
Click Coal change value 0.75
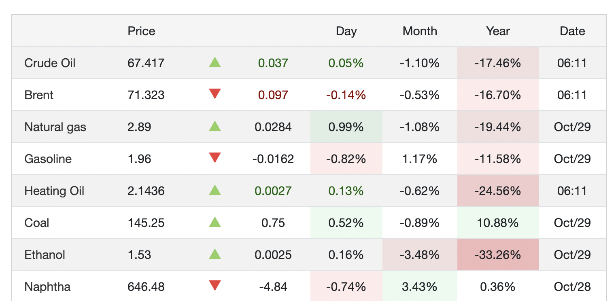click(x=273, y=223)
